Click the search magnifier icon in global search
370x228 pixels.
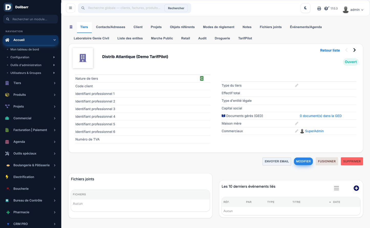coord(83,8)
